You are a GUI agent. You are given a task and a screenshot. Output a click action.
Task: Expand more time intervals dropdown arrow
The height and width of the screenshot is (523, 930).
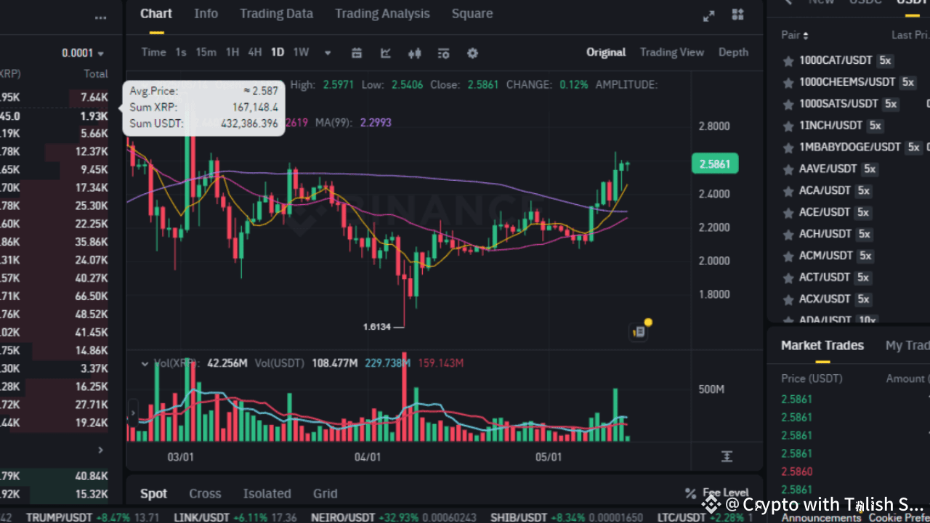point(328,53)
